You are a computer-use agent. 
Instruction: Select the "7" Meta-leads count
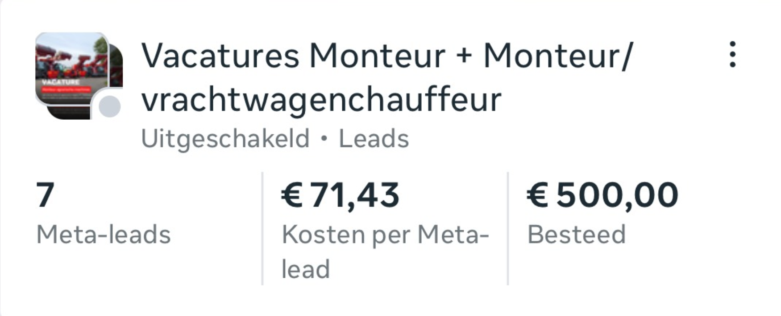pyautogui.click(x=45, y=195)
